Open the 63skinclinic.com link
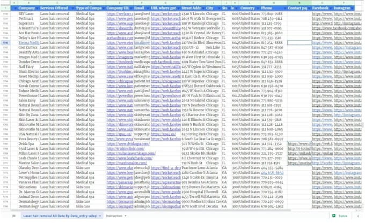Screen dimensions: 365x223 click(x=125, y=149)
